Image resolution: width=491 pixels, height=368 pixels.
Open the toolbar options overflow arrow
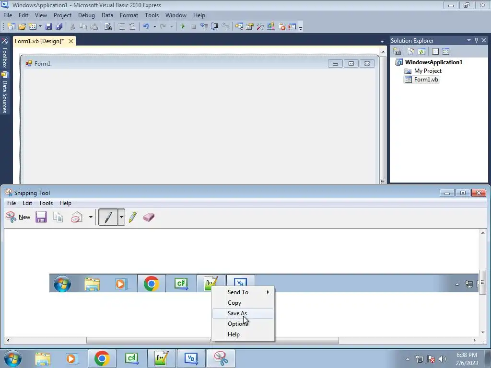click(301, 27)
